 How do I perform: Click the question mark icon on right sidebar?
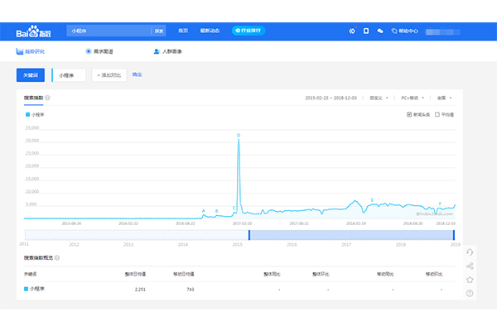tap(470, 294)
